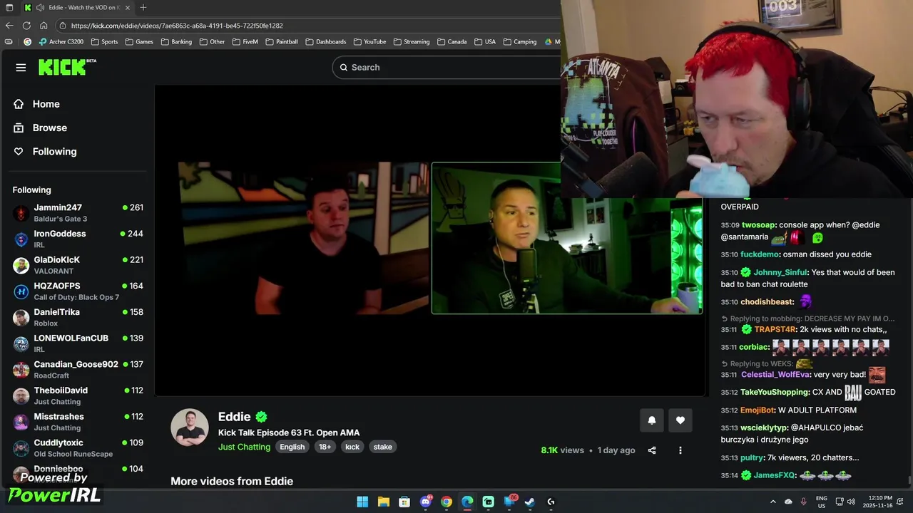Click the KICK logo
Viewport: 913px width, 513px height.
tap(67, 67)
